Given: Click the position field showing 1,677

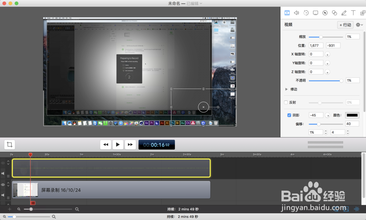Looking at the screenshot, I should pyautogui.click(x=316, y=45).
